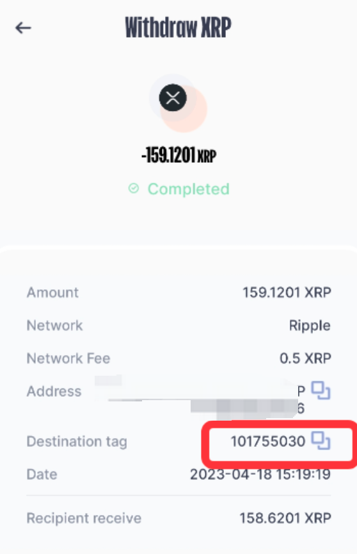This screenshot has width=357, height=554.
Task: Tap the Ripple network value
Action: click(310, 325)
